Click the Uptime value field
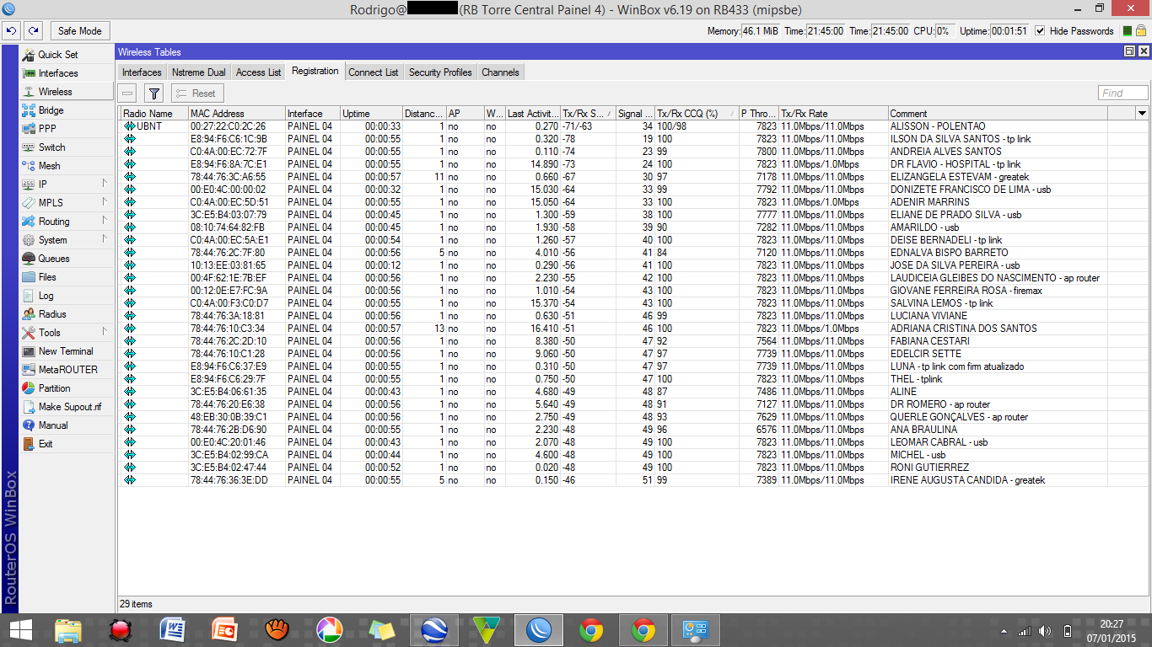The width and height of the screenshot is (1152, 647). coord(1009,30)
